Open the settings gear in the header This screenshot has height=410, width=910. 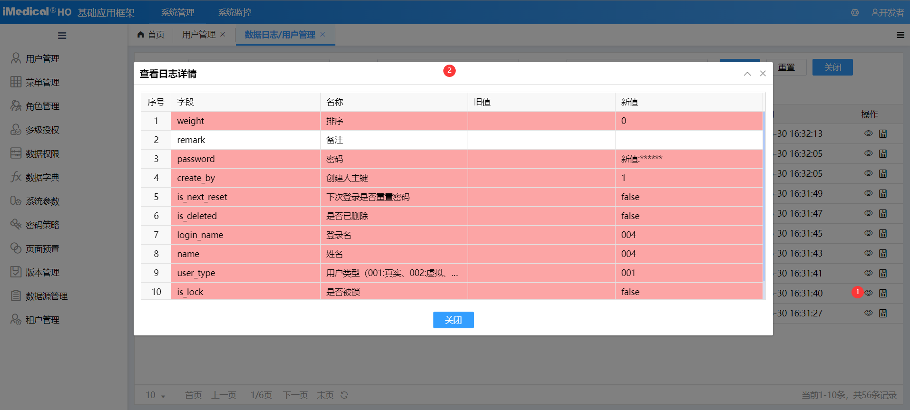tap(855, 13)
